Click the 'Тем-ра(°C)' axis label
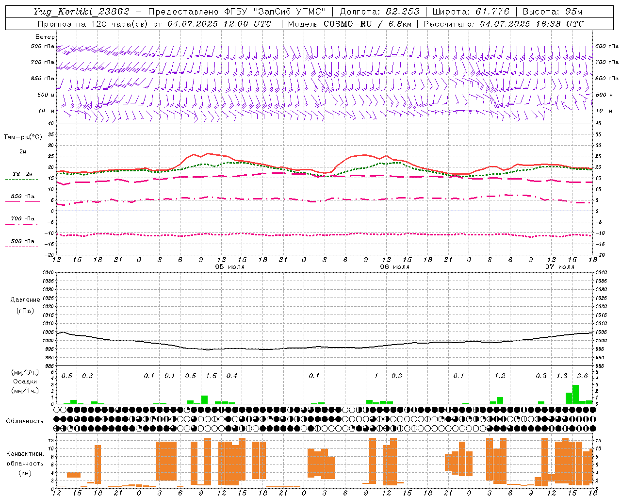Viewport: 621px width, 497px height. (x=23, y=137)
